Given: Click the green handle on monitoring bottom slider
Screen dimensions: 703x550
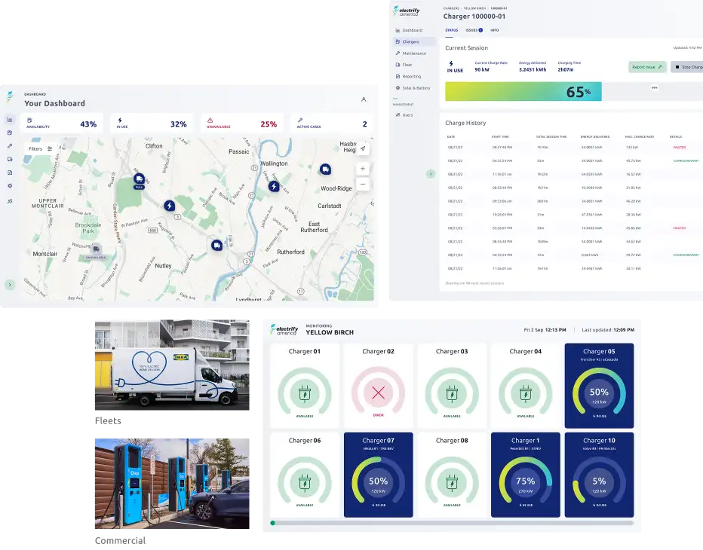Looking at the screenshot, I should 272,523.
